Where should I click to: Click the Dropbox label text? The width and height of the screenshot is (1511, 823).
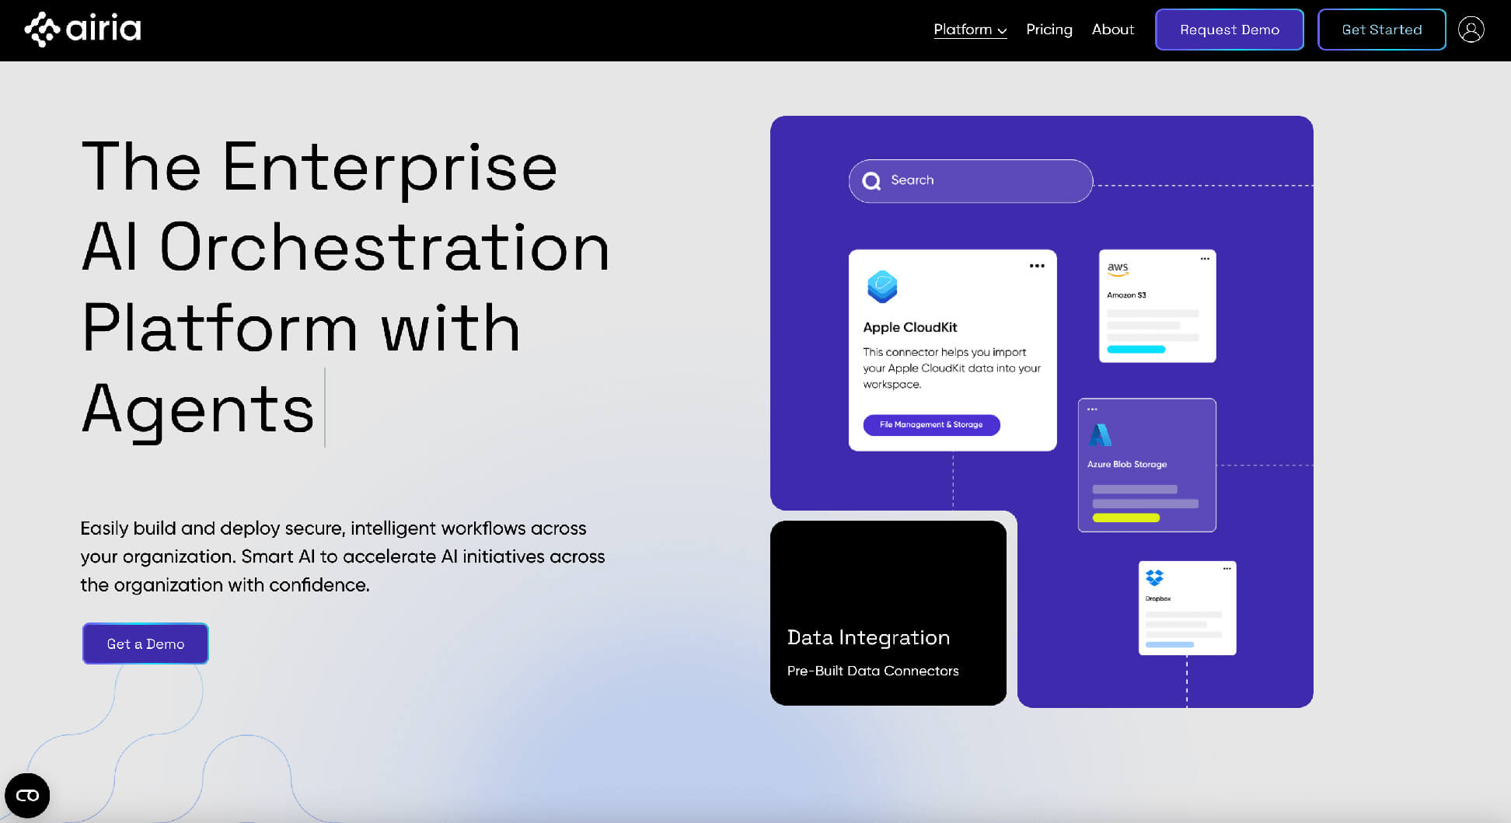click(x=1157, y=598)
